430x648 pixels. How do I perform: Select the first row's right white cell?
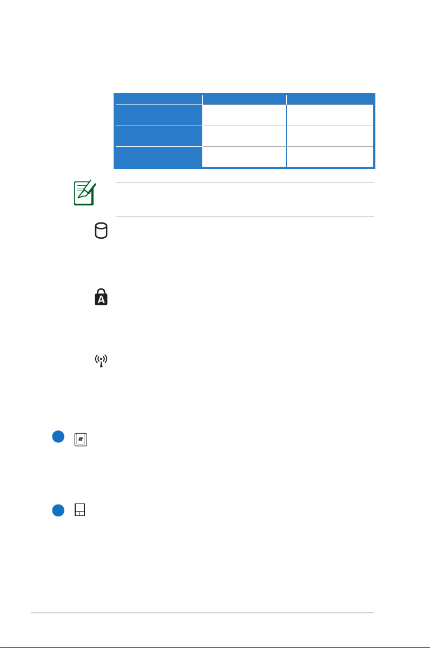(x=330, y=115)
